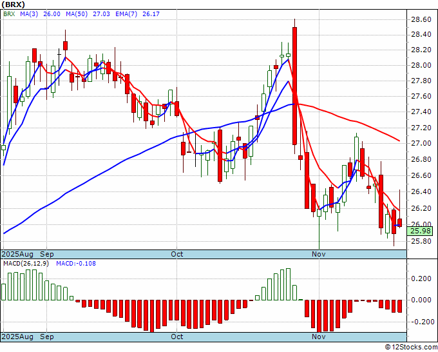
Task: Click the 26.40 price axis label
Action: 421,192
